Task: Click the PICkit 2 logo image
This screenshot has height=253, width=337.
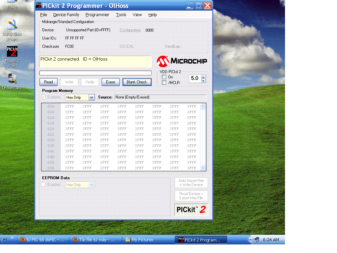Action: 191,210
